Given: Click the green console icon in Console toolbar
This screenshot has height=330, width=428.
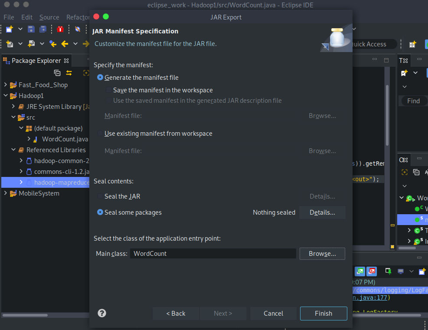Looking at the screenshot, I should pyautogui.click(x=360, y=271).
